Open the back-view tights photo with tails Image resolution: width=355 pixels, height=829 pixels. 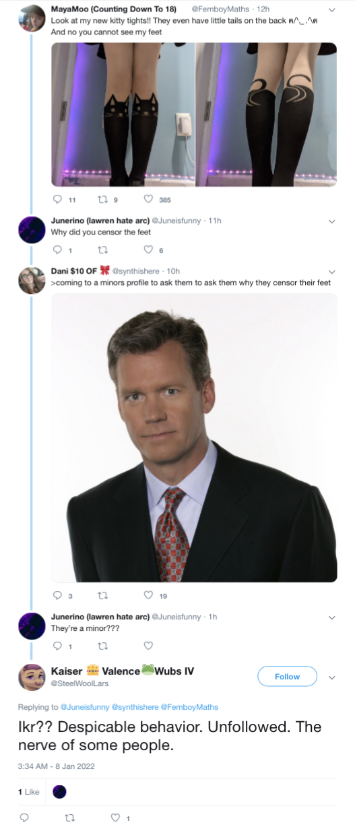(x=266, y=115)
